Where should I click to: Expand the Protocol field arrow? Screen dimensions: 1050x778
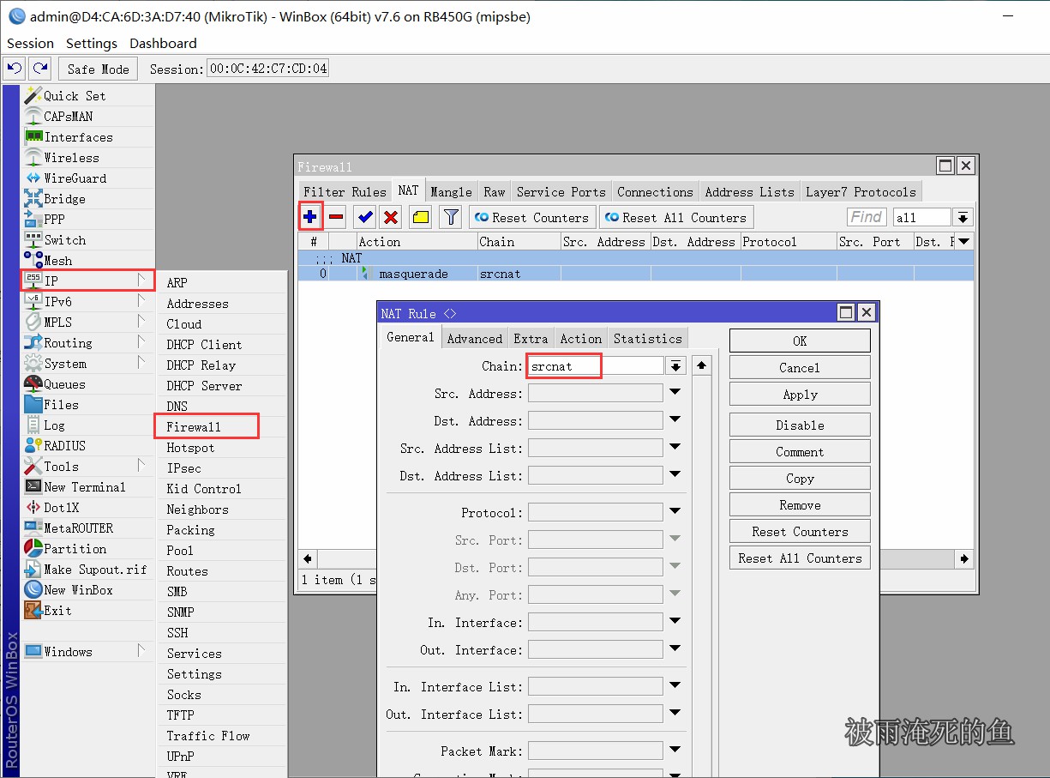click(675, 513)
